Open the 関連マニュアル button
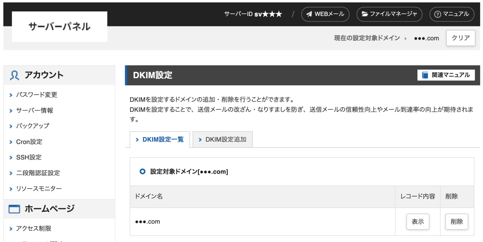The height and width of the screenshot is (242, 483). (446, 75)
